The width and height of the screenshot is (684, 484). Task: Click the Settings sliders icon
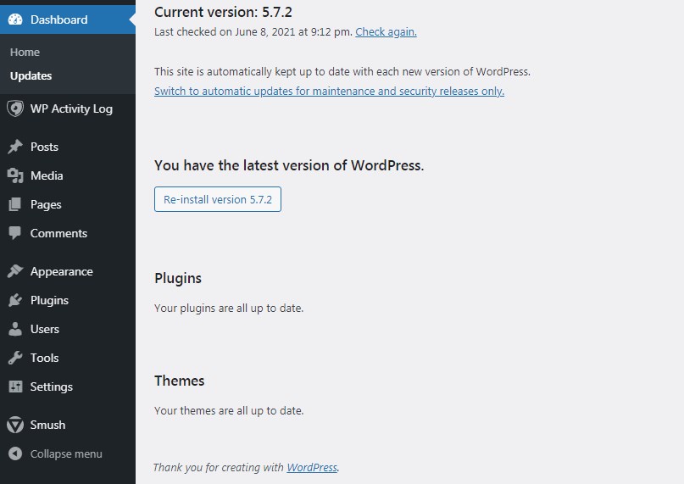(15, 387)
